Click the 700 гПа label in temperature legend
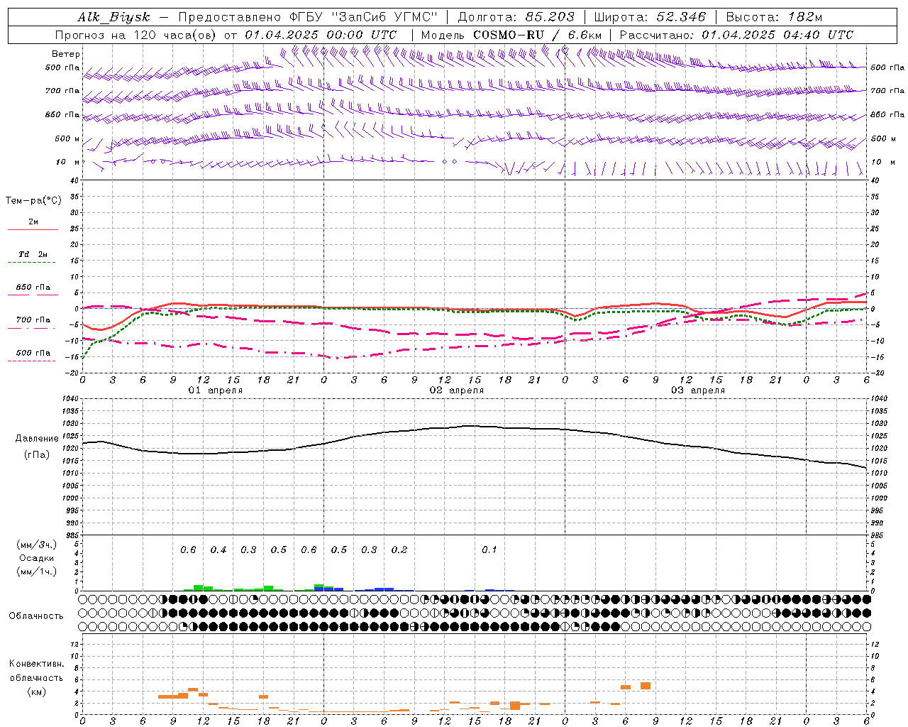The image size is (908, 727). [x=33, y=319]
